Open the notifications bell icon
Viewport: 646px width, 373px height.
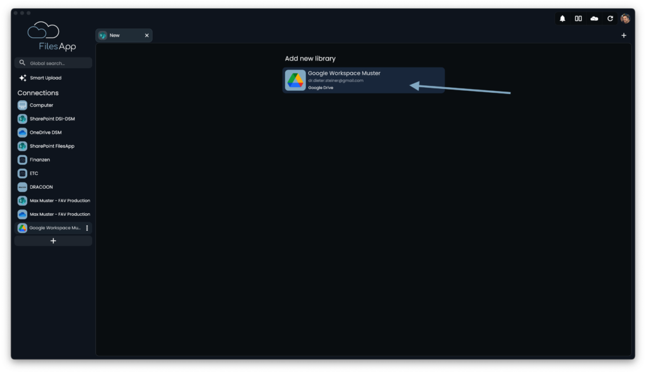(562, 18)
